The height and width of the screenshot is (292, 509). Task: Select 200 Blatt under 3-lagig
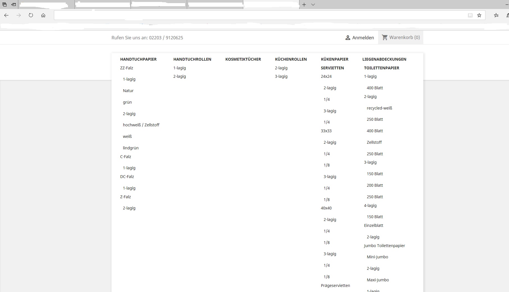pos(375,185)
